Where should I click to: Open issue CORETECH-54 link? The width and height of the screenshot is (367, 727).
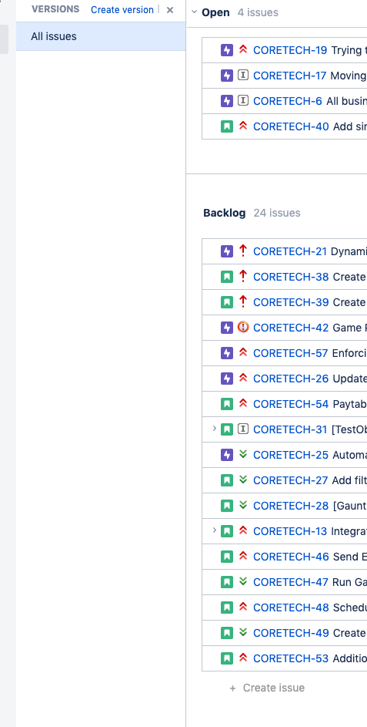291,404
